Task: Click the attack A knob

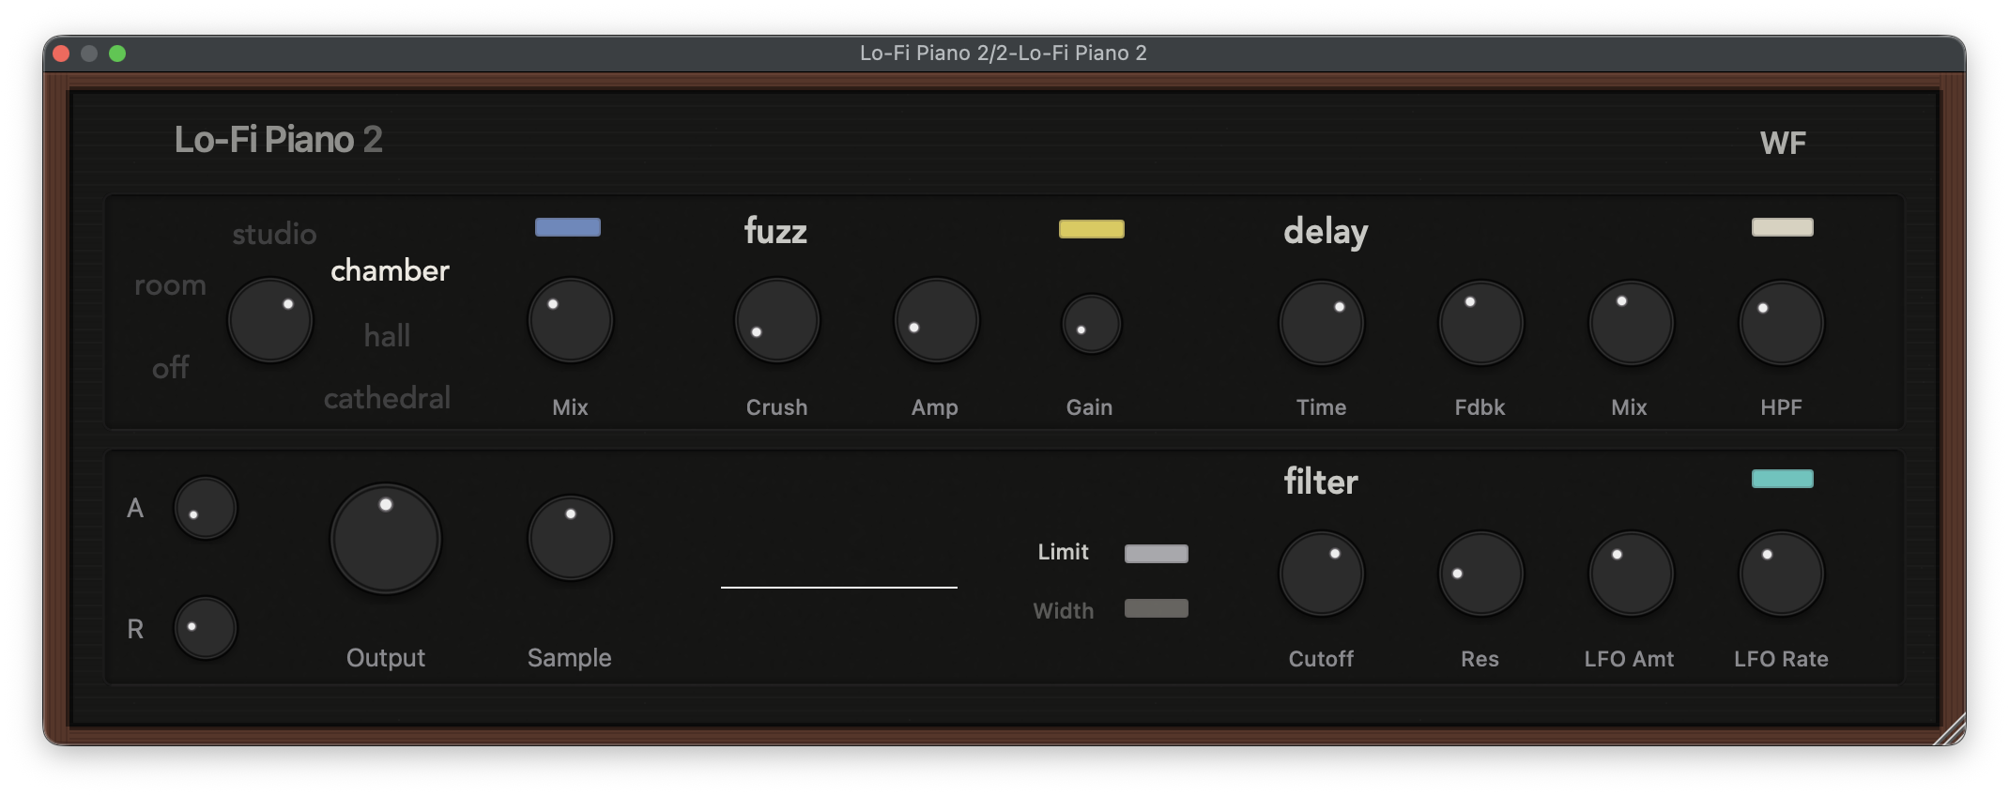Action: tap(206, 508)
